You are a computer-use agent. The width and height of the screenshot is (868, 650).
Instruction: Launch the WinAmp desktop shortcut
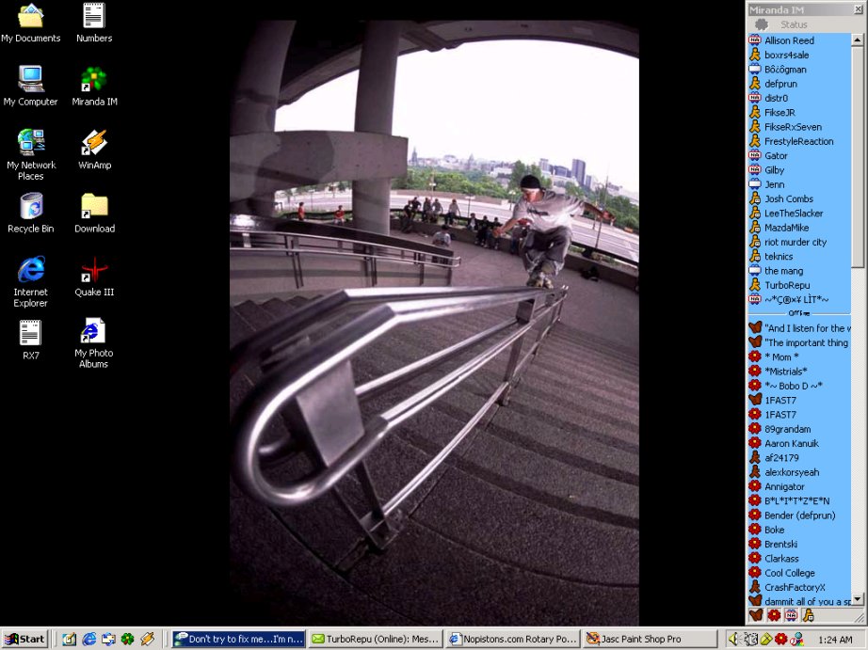pyautogui.click(x=94, y=148)
